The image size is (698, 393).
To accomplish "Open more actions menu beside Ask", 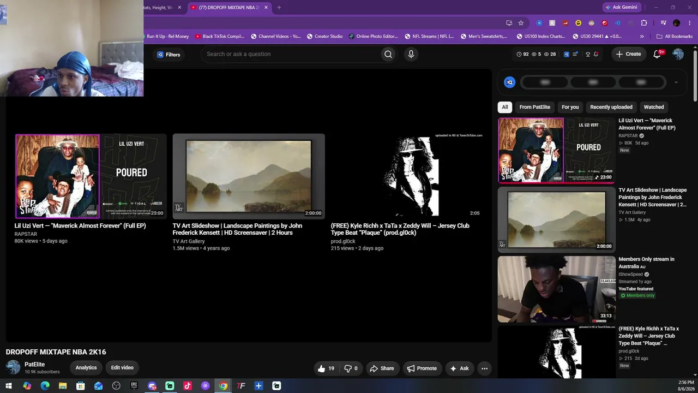I will coord(484,368).
